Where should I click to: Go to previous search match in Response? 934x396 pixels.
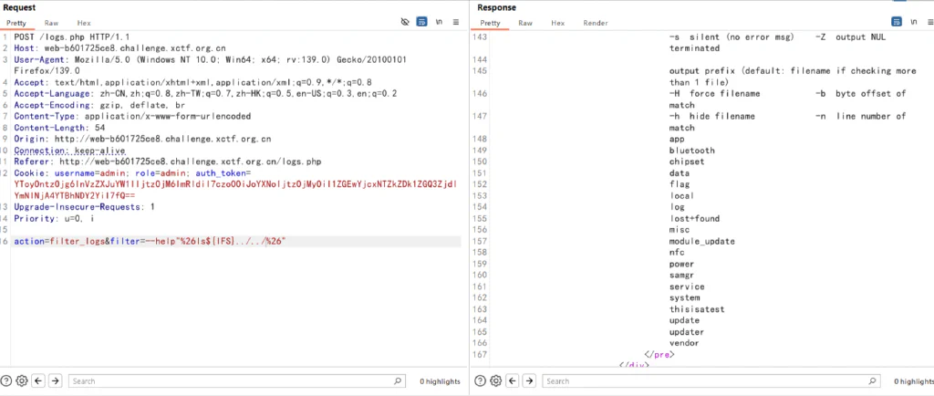[x=513, y=381]
